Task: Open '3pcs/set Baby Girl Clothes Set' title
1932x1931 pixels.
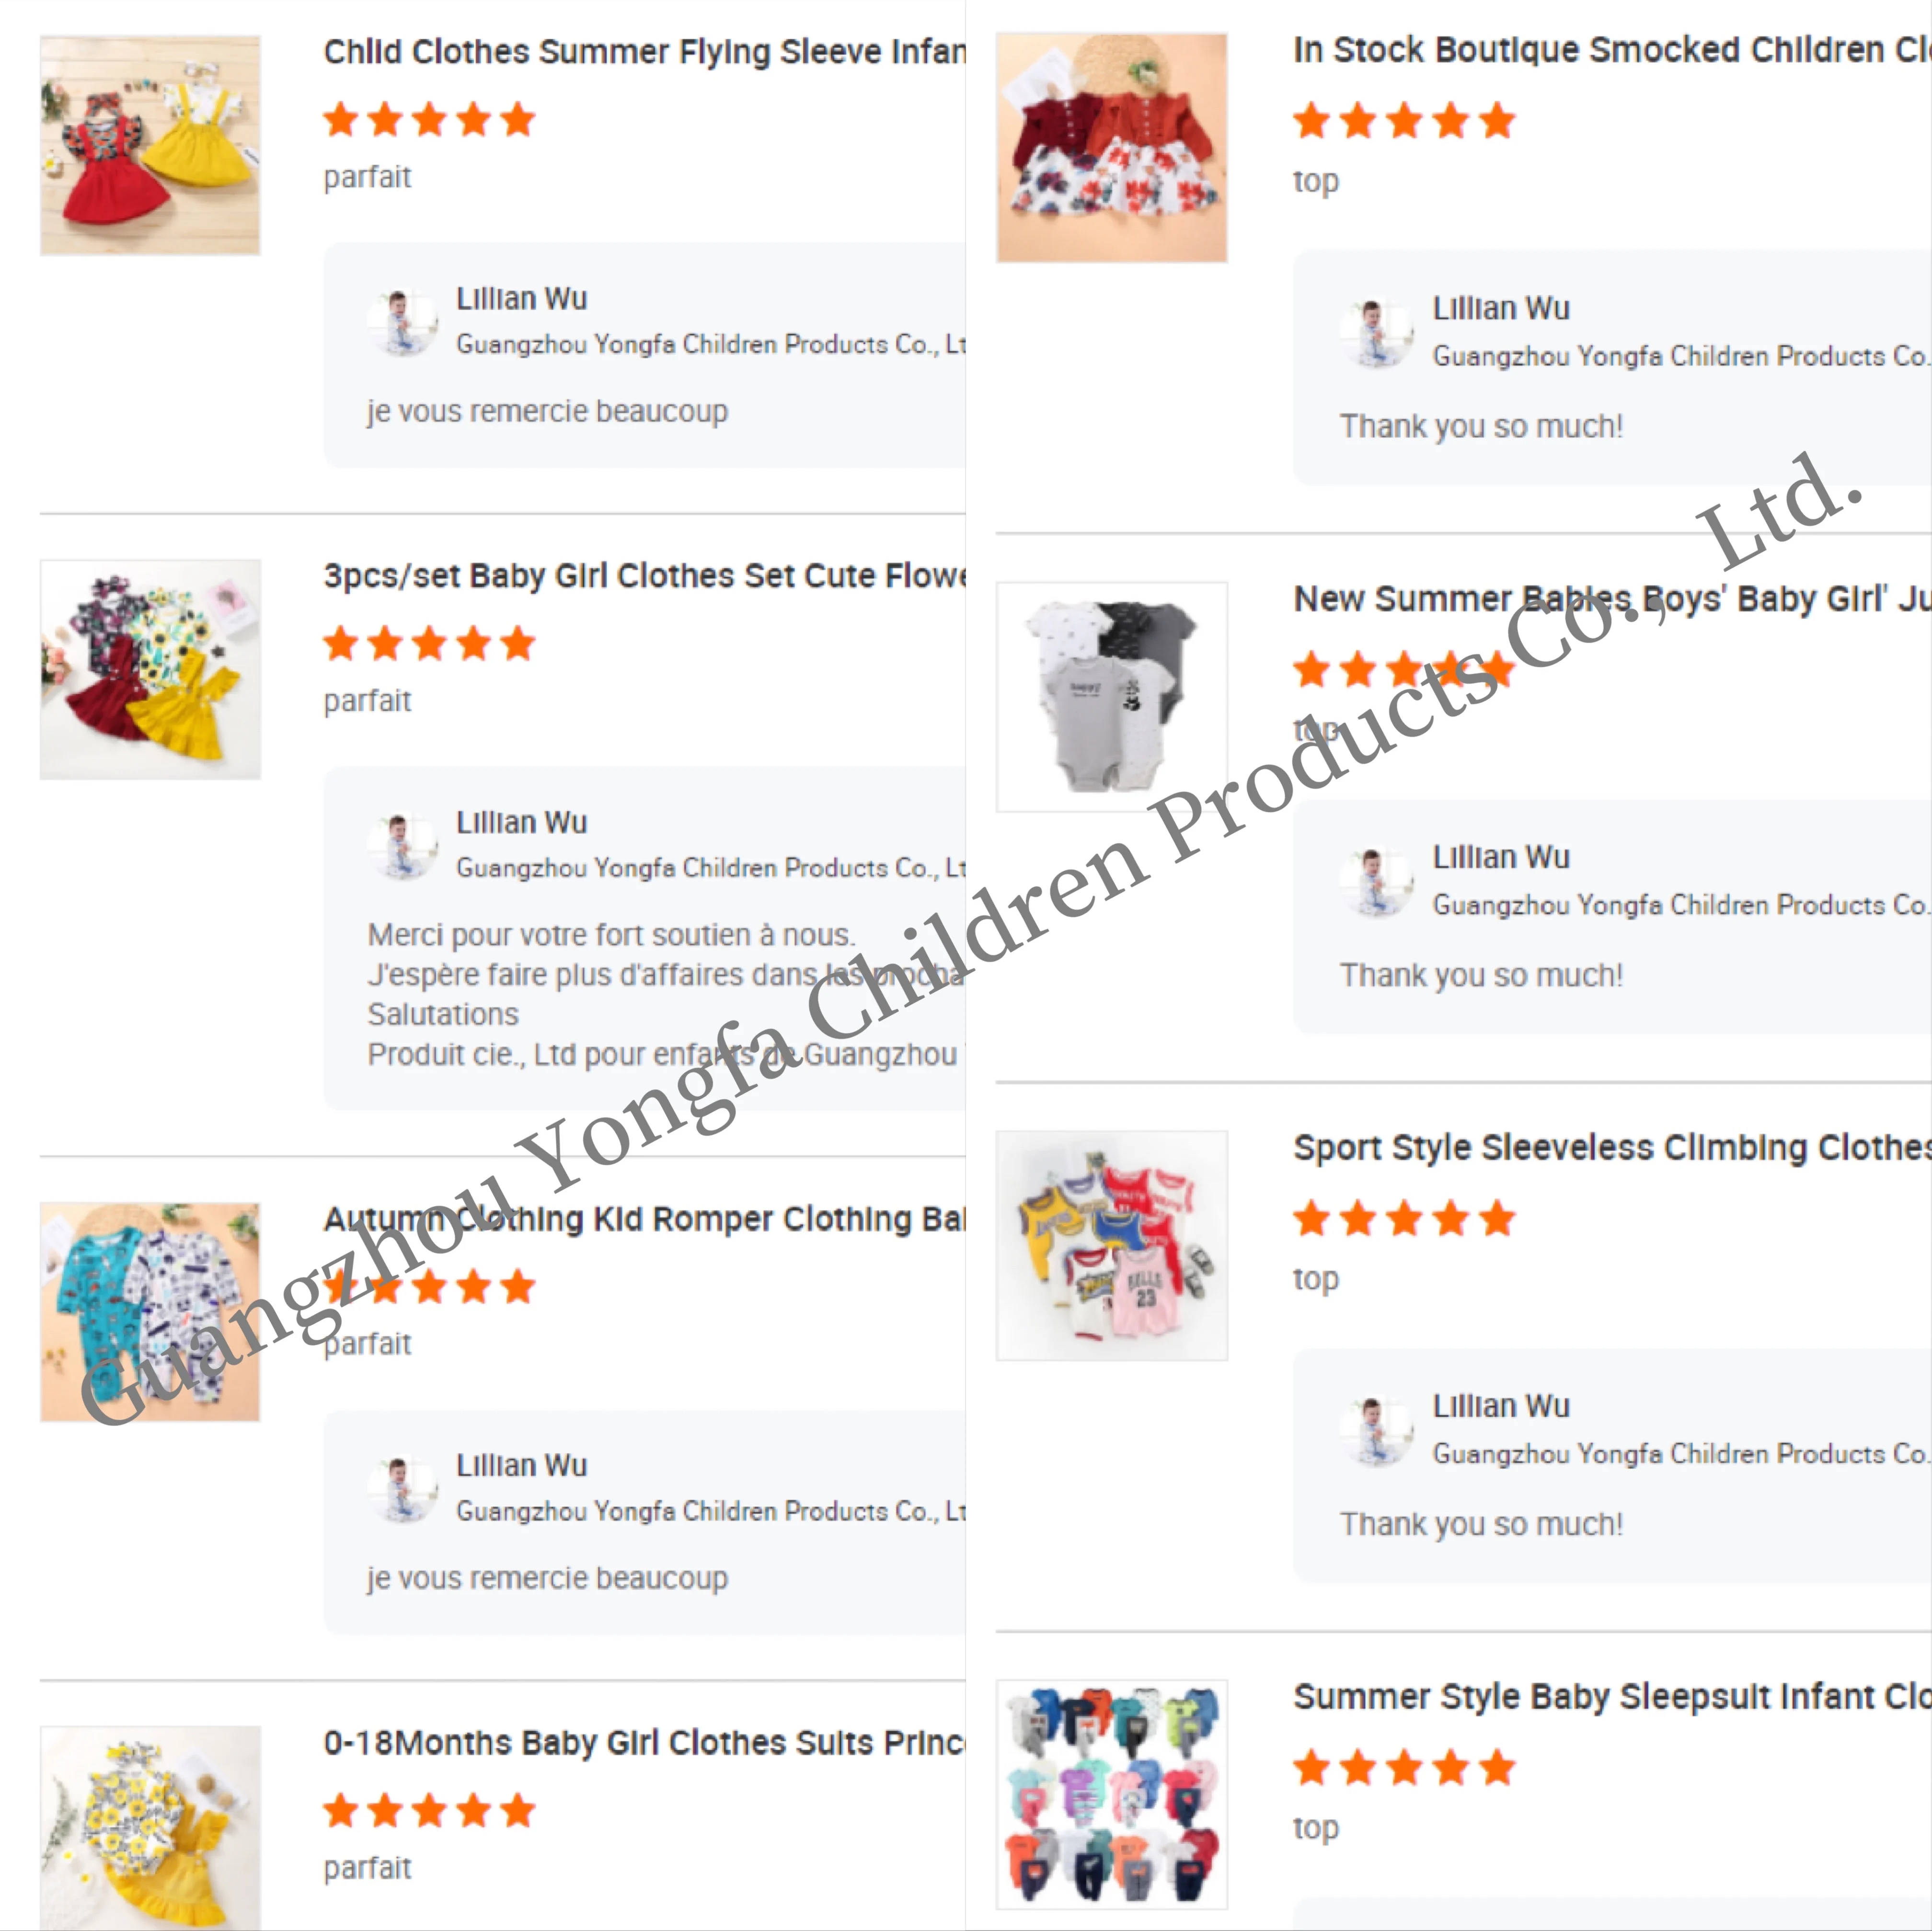Action: [x=644, y=576]
